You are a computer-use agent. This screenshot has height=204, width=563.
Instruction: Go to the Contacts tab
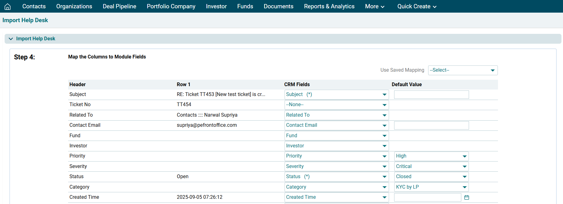[34, 6]
